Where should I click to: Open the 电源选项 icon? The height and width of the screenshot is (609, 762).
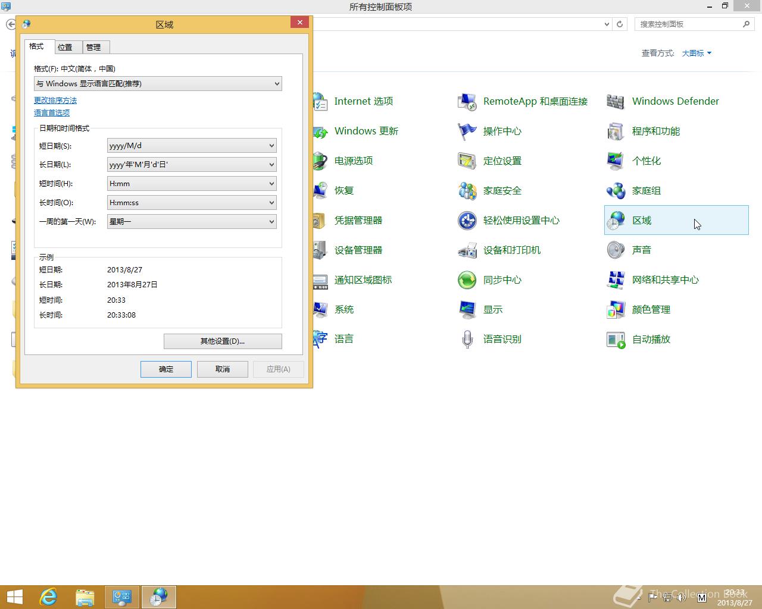coord(320,161)
